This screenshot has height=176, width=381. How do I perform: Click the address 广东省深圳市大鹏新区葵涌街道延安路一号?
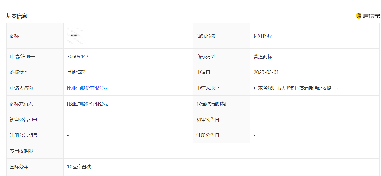coord(297,88)
